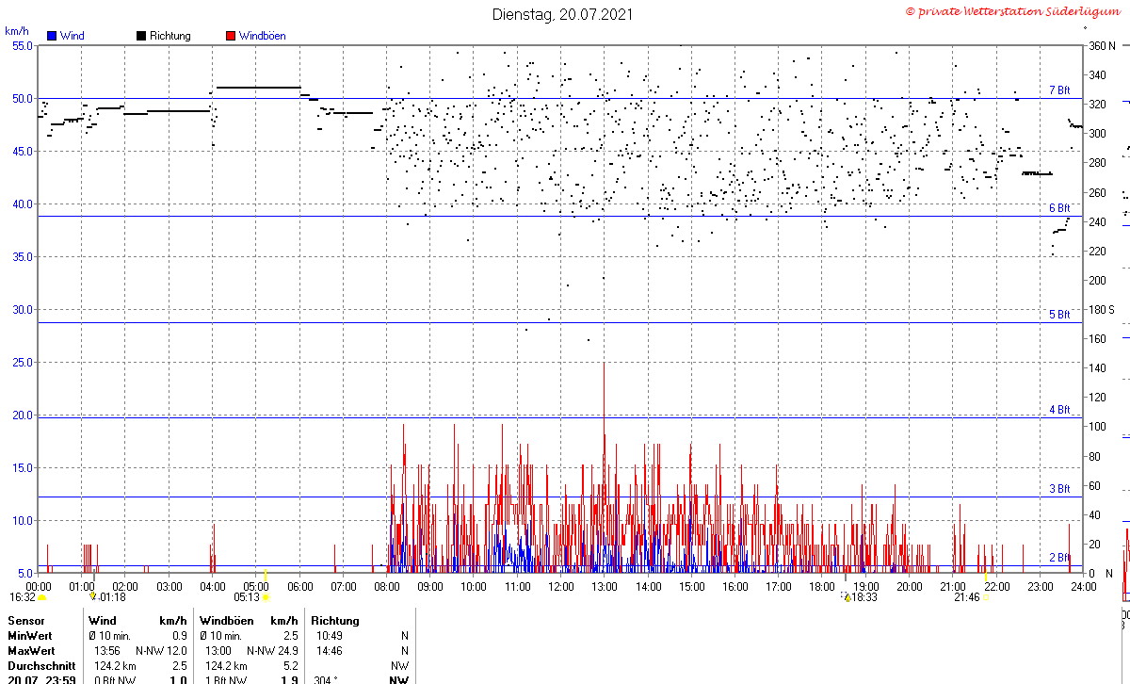Click the 7 Bft threshold label
1130x684 pixels.
[x=1059, y=90]
